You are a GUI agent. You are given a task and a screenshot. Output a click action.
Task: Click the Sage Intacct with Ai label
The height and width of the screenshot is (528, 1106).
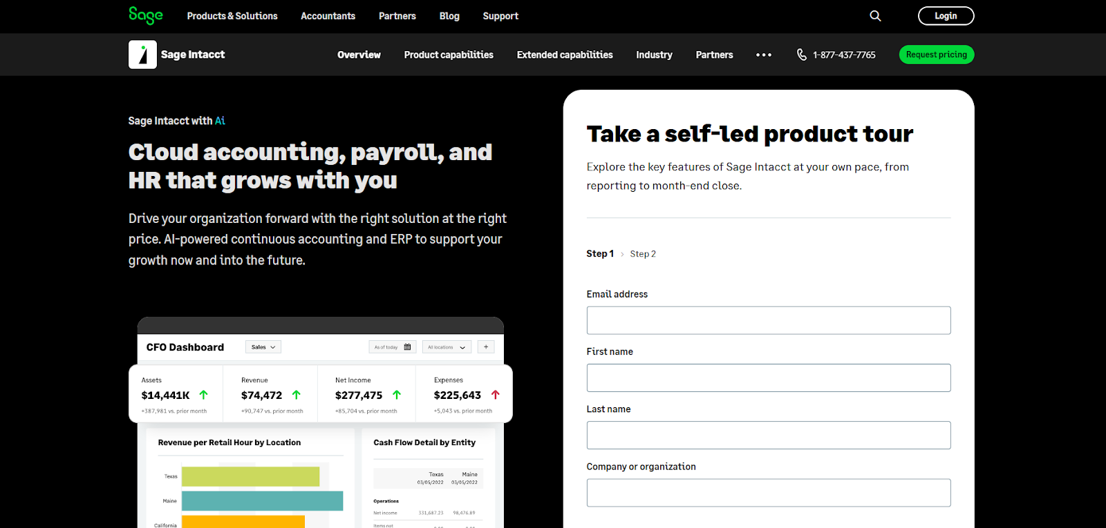click(176, 121)
